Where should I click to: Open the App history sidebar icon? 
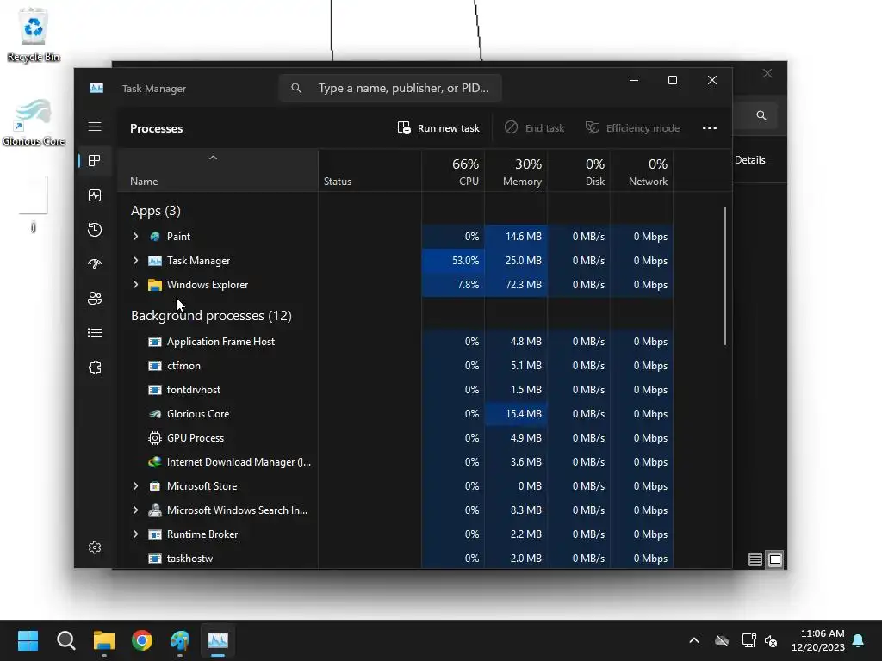click(x=95, y=229)
